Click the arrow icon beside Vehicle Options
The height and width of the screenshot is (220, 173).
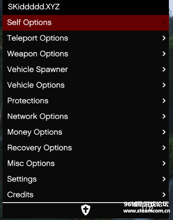point(164,85)
